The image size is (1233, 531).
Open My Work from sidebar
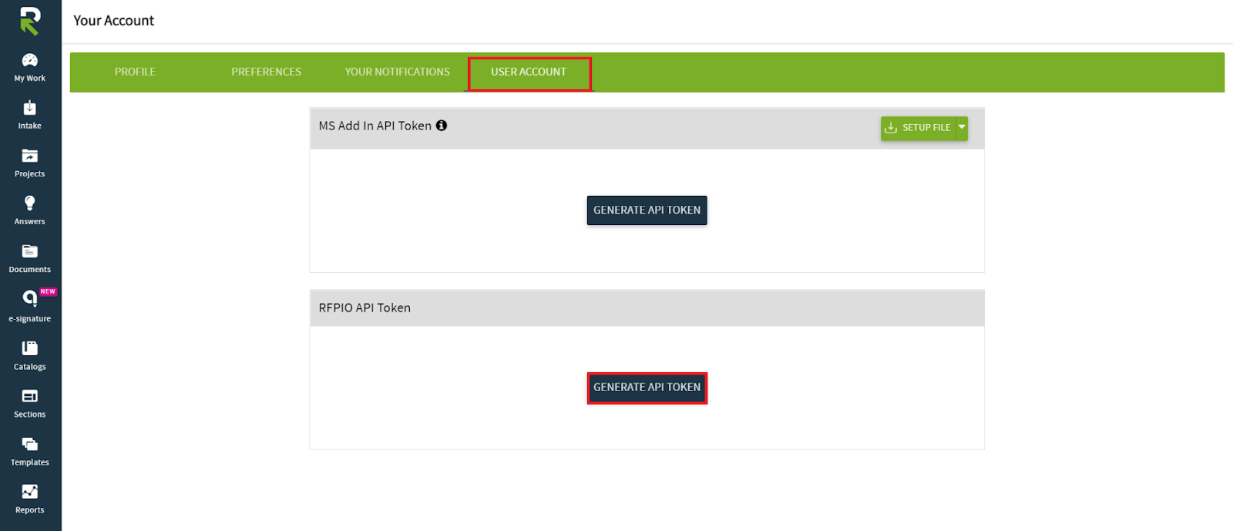pos(30,68)
